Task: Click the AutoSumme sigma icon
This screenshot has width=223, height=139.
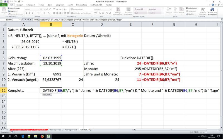Action: tap(187, 8)
